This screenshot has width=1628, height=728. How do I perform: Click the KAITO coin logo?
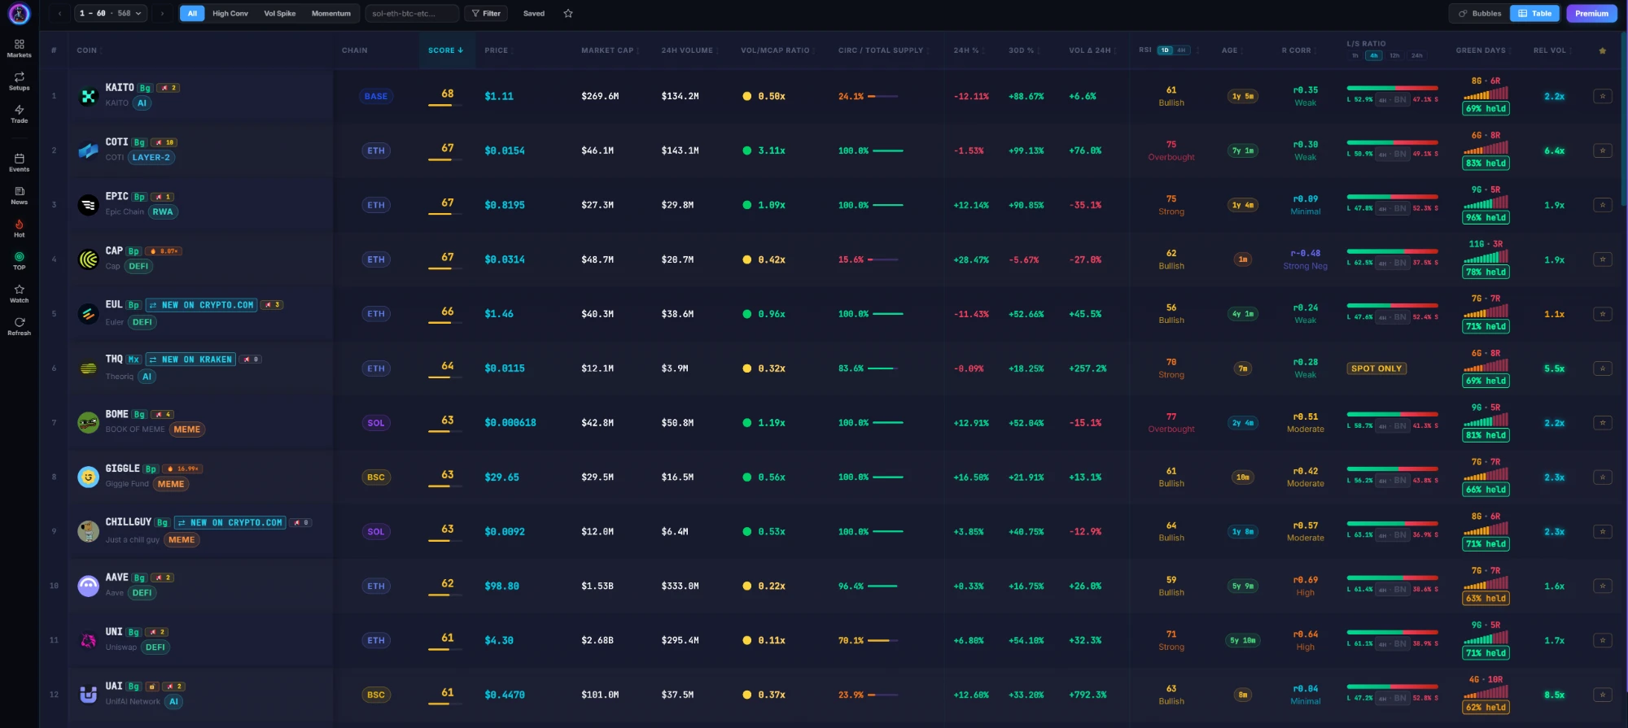coord(88,96)
